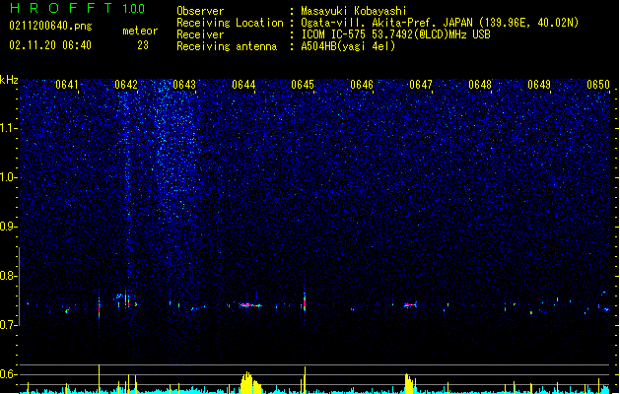Select receiver text ICOM IC-575 53.7492 MHz USB
The height and width of the screenshot is (394, 620).
[395, 34]
